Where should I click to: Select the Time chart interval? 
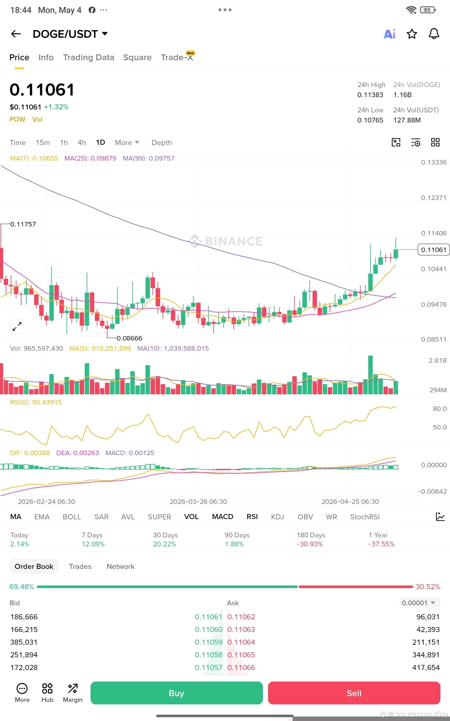(17, 143)
